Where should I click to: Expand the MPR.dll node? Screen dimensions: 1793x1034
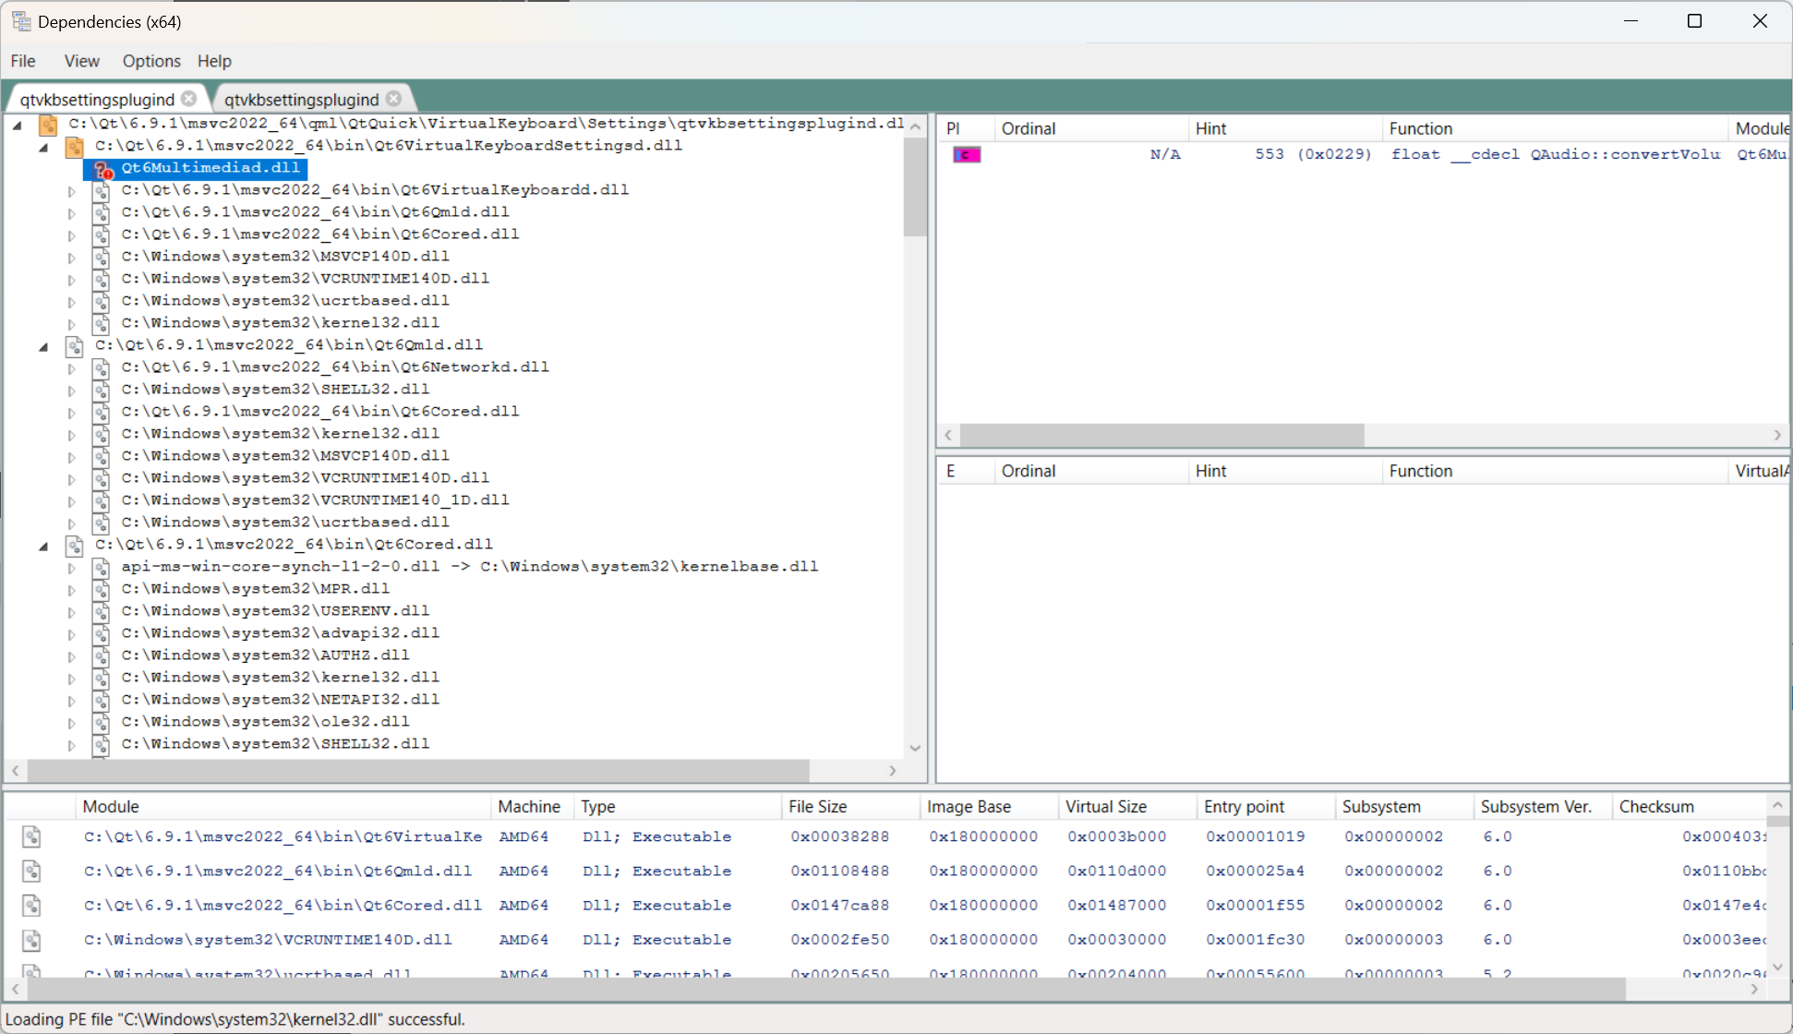pos(71,590)
